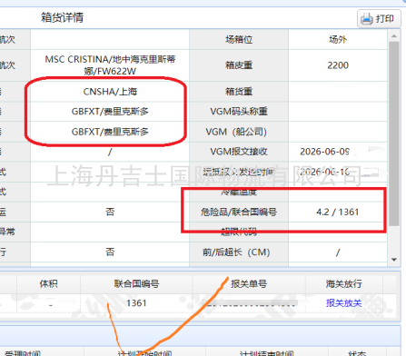Select the dangerous goods value 4.2 / 1361

pos(338,212)
